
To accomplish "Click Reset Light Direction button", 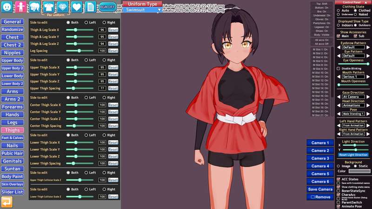I will click(353, 155).
